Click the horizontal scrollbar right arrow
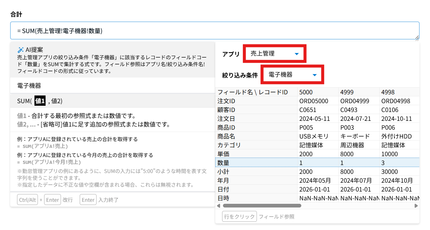Screen dimensions: 430x230 tap(416, 205)
